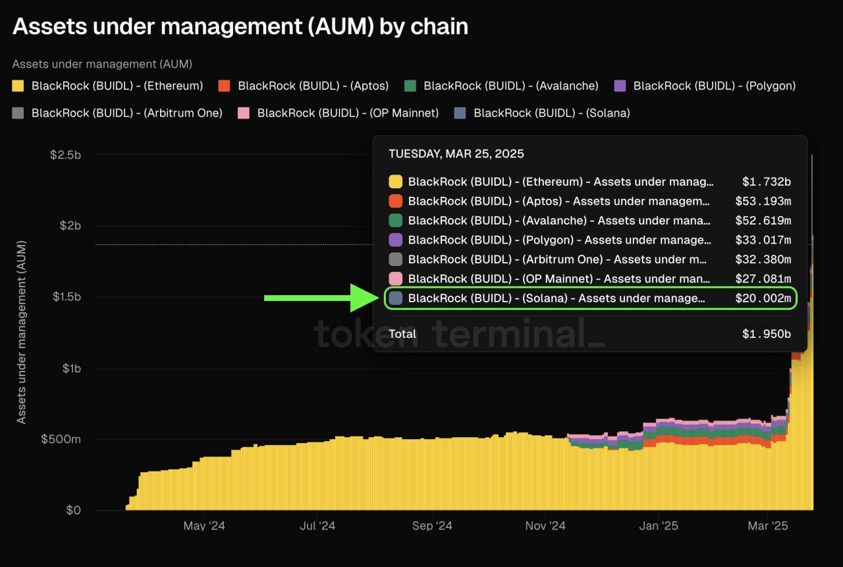Click the $2.5b y-axis label
The width and height of the screenshot is (843, 567).
tap(65, 155)
